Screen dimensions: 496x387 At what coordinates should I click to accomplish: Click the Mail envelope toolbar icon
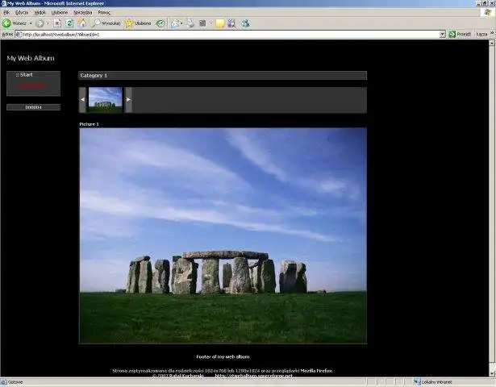point(175,23)
